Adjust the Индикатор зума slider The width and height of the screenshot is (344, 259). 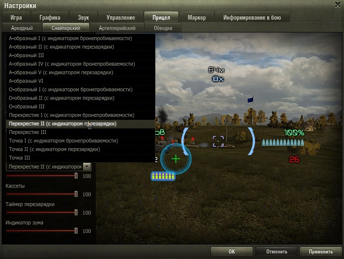coord(42,231)
